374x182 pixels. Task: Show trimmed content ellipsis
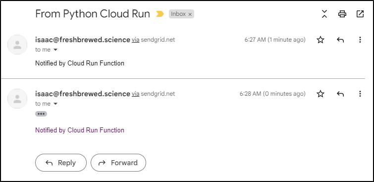click(x=41, y=114)
